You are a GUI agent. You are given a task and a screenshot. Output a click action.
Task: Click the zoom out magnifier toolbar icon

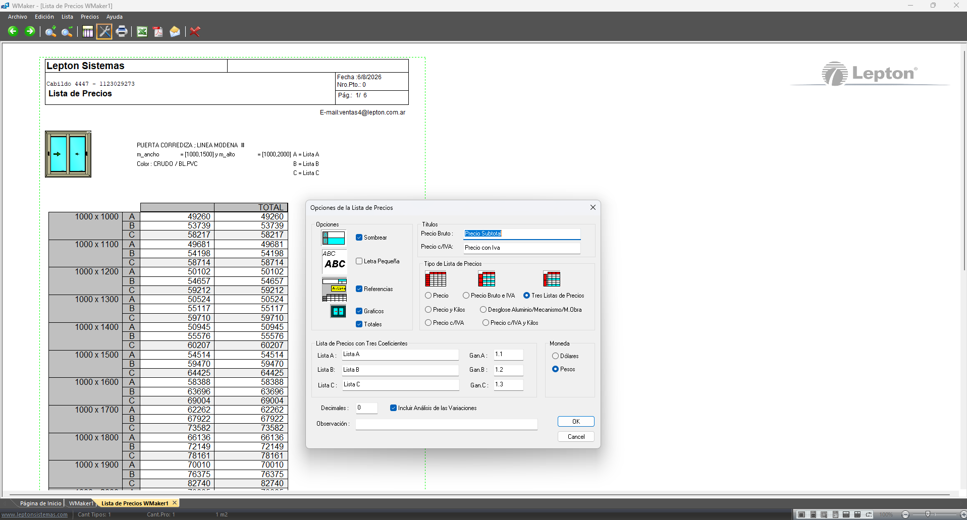click(x=67, y=32)
